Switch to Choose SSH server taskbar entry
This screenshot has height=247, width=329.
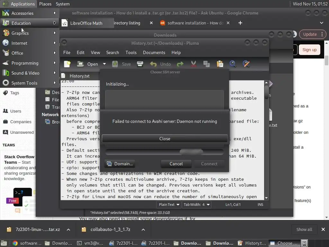[x=284, y=243]
